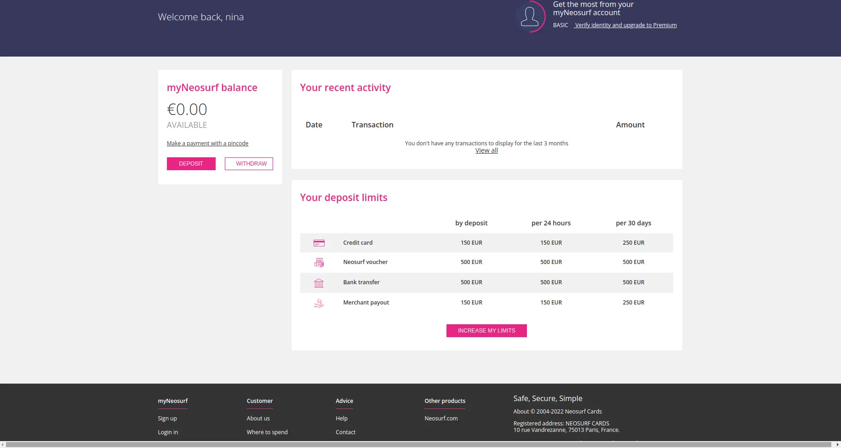Click Bank transfer per 24 hours 500 EUR
Screen dimensions: 841x448
(551, 282)
